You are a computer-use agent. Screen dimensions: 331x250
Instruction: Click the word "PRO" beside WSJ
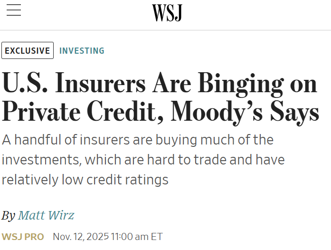point(34,237)
